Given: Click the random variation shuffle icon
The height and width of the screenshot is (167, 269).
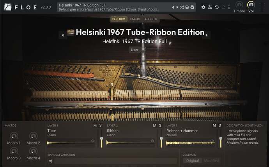Looking at the screenshot, I should 50,161.
